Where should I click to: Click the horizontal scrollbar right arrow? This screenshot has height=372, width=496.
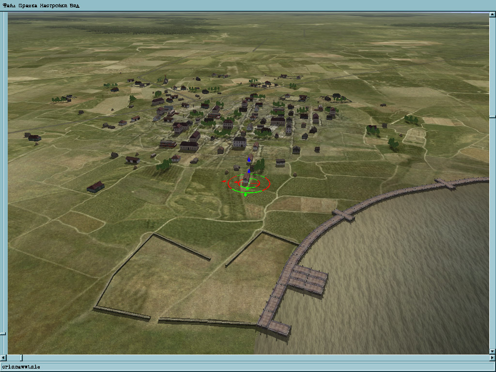pyautogui.click(x=493, y=358)
